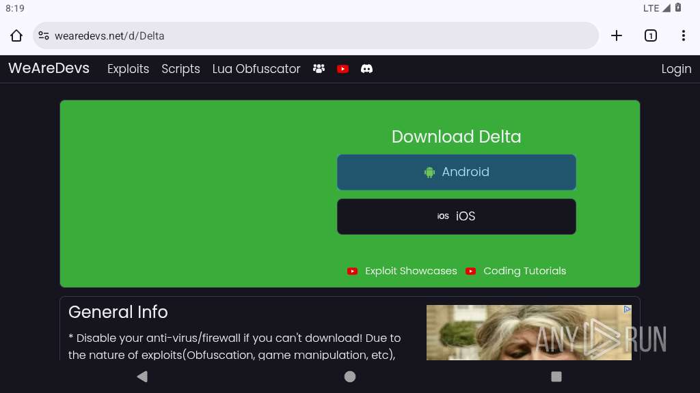
Task: Open the Coding Tutorials link
Action: 515,271
